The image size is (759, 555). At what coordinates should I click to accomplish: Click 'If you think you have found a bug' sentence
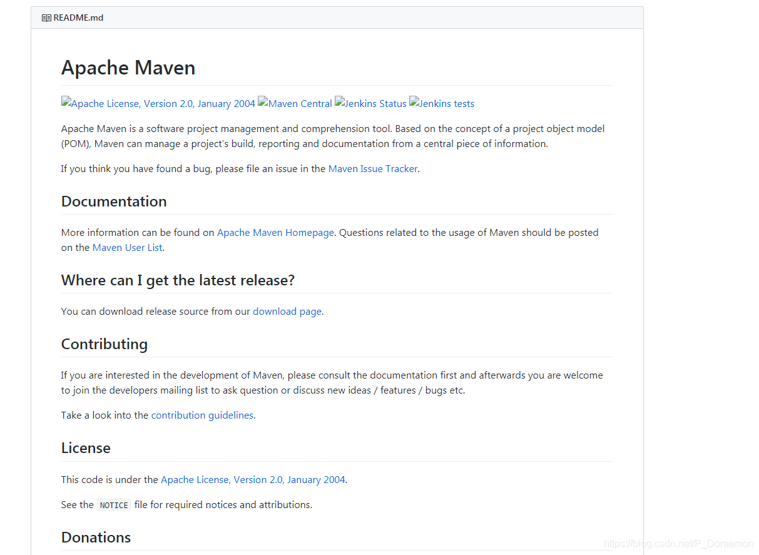pyautogui.click(x=240, y=169)
